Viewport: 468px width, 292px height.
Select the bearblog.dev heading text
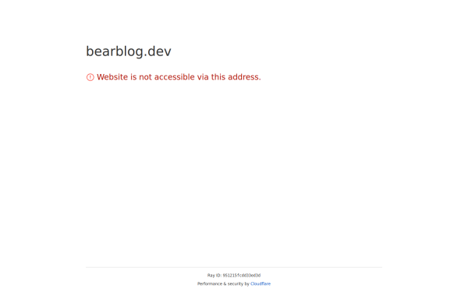[x=129, y=51]
